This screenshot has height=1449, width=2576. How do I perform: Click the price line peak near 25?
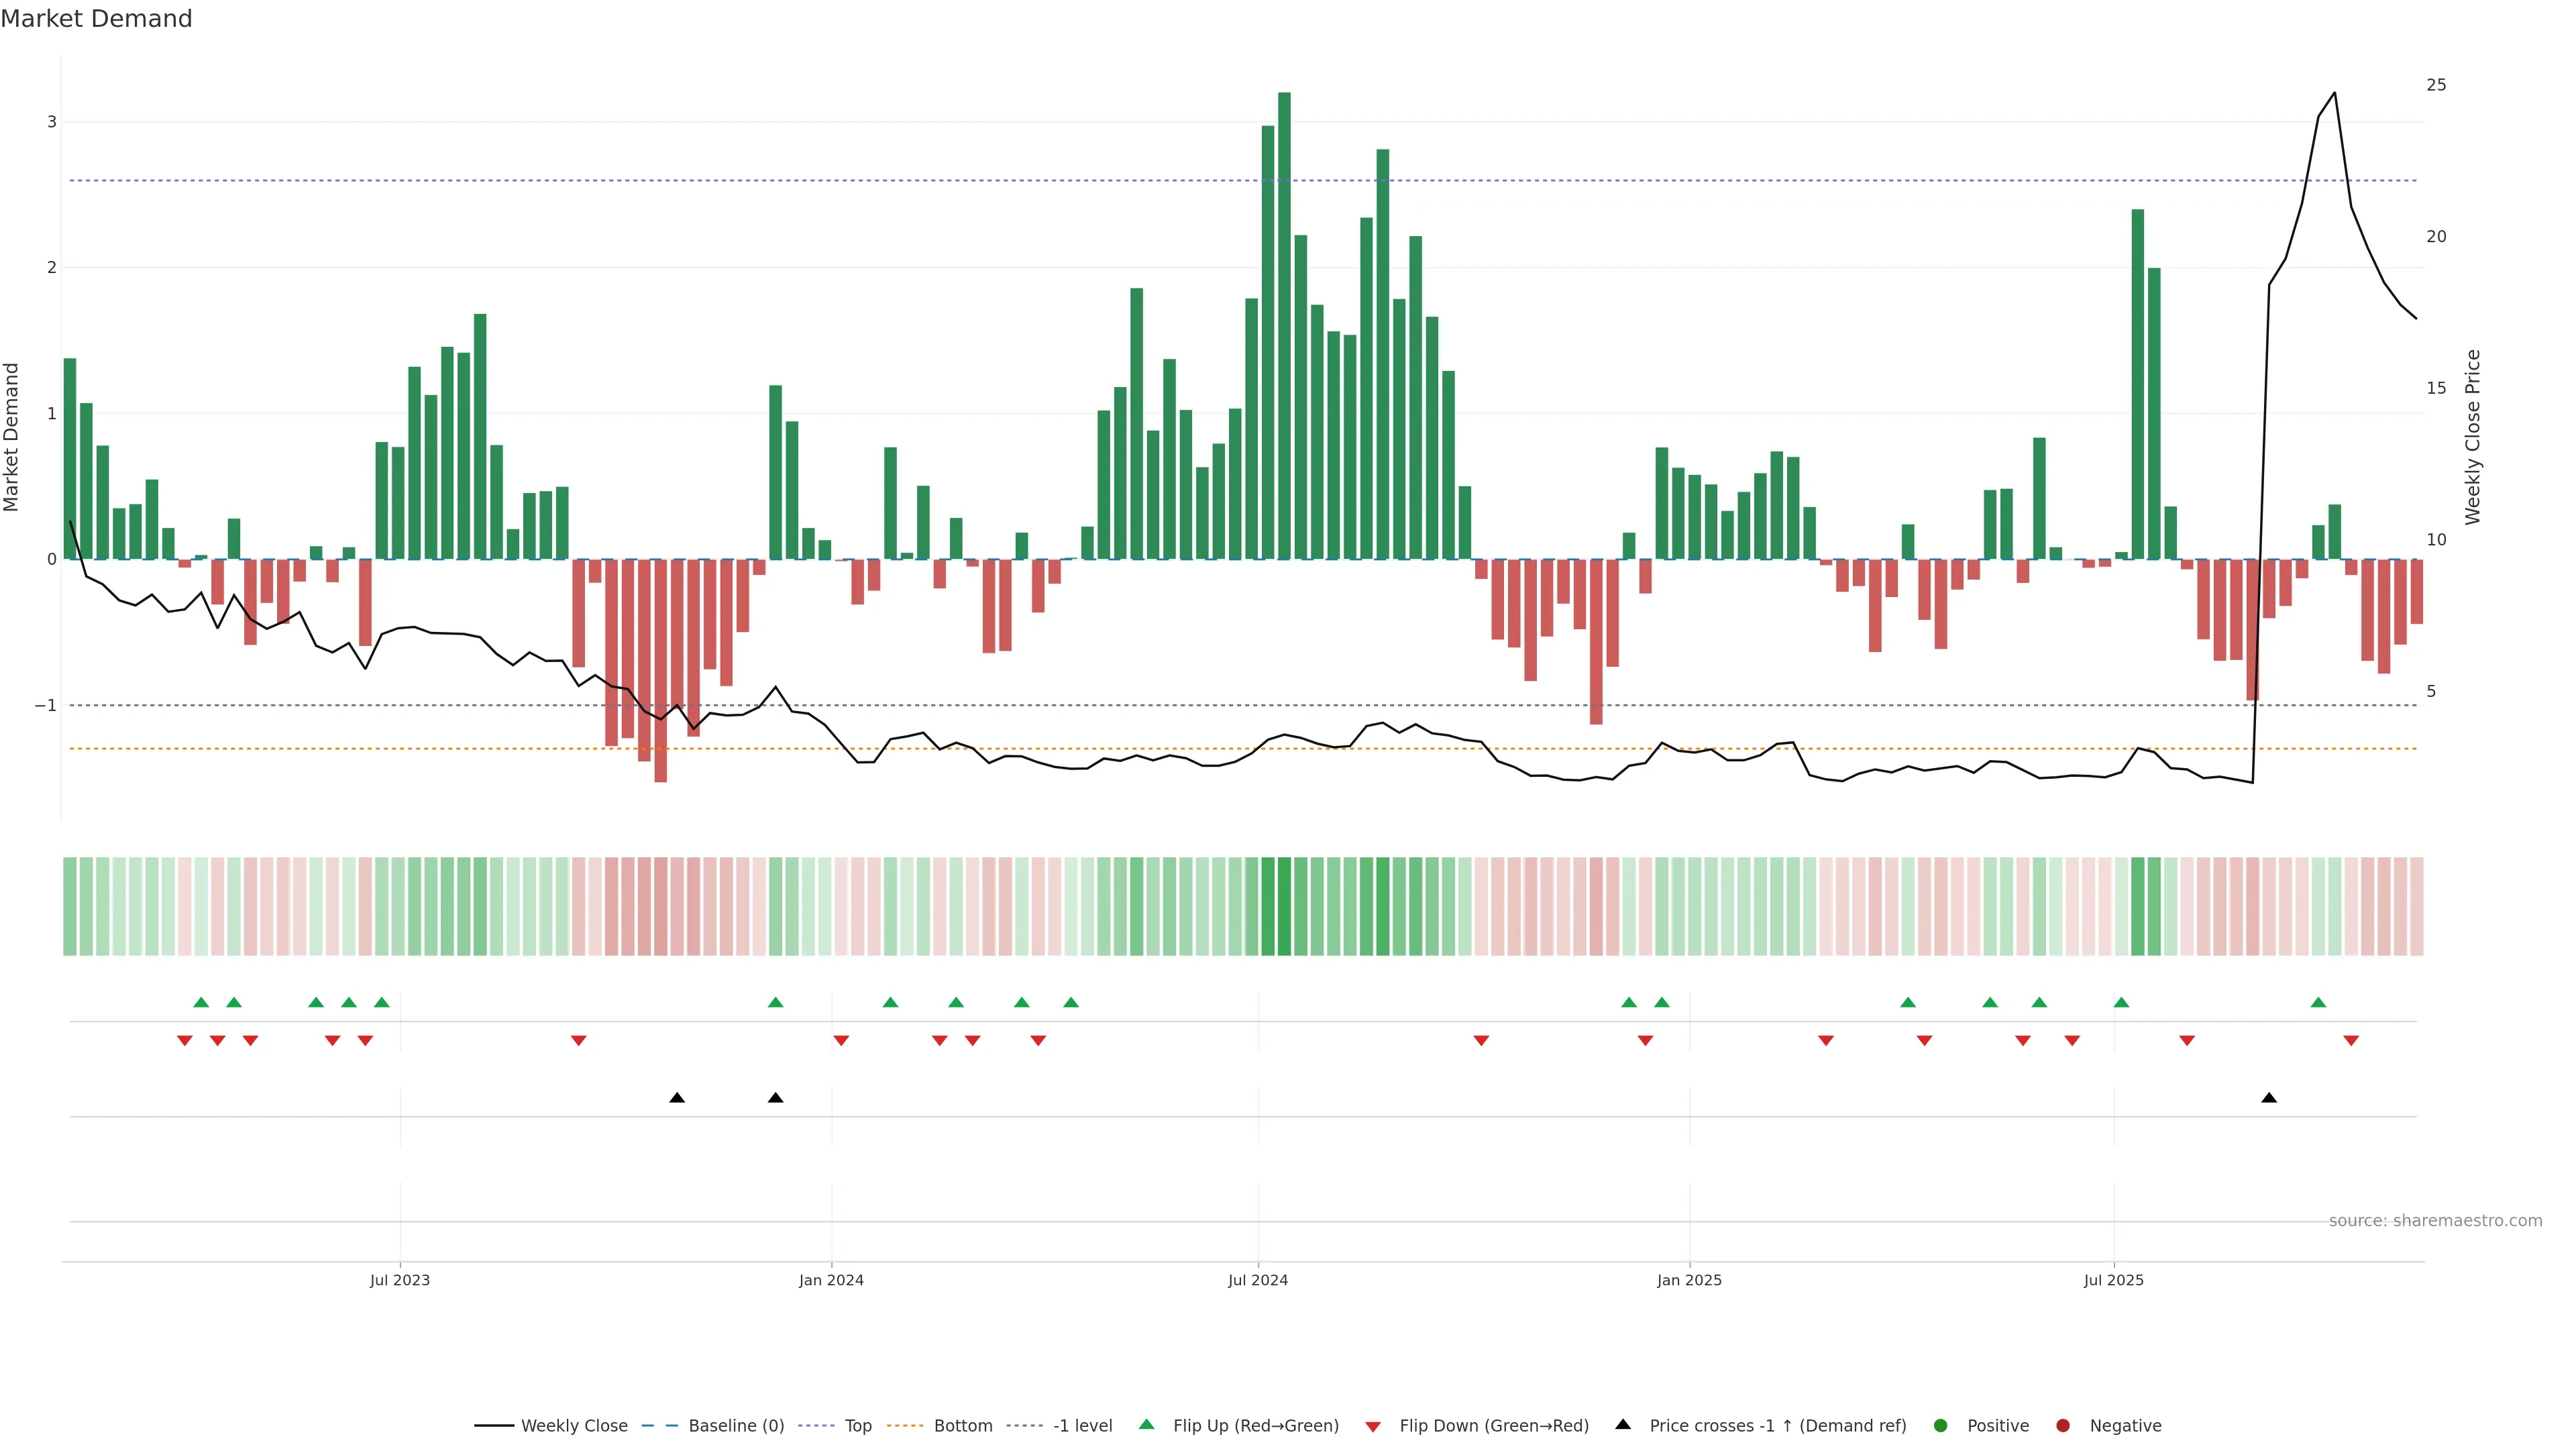click(x=2334, y=94)
